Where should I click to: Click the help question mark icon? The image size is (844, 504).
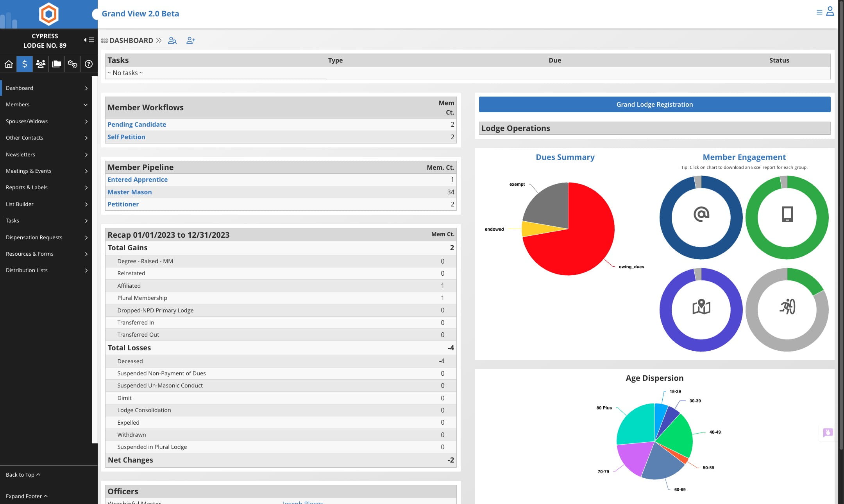tap(89, 64)
